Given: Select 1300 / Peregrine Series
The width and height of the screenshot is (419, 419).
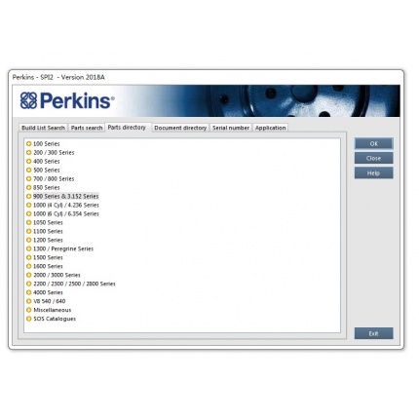Looking at the screenshot, I should [x=63, y=248].
